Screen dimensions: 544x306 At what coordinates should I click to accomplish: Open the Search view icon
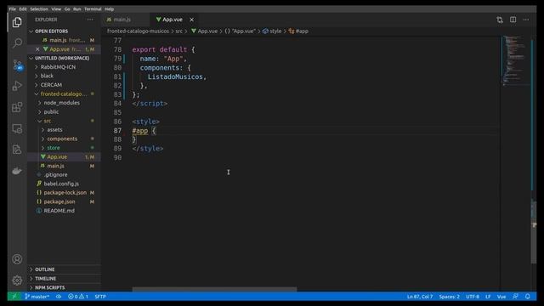(x=17, y=43)
